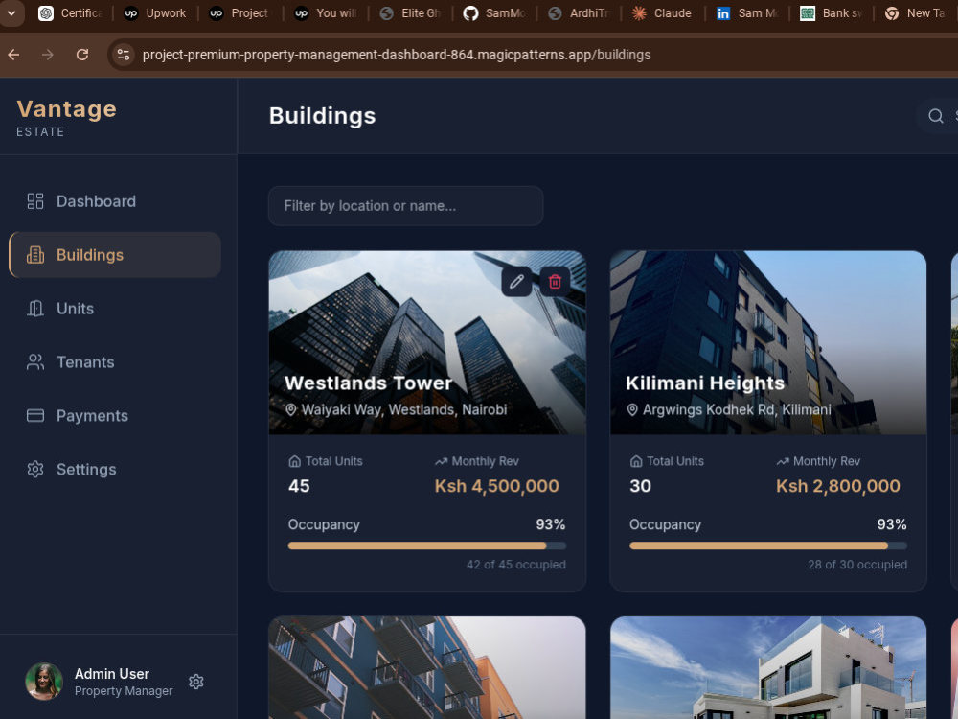Click Ksh 2,800,000 monthly revenue value
This screenshot has height=719, width=958.
click(x=837, y=486)
